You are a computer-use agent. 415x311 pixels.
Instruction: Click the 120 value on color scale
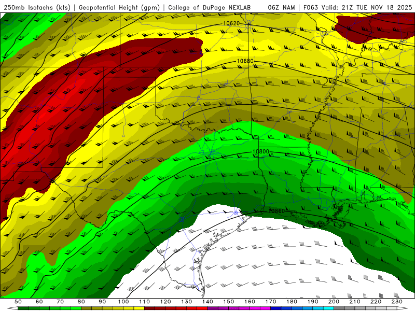[x=165, y=302]
